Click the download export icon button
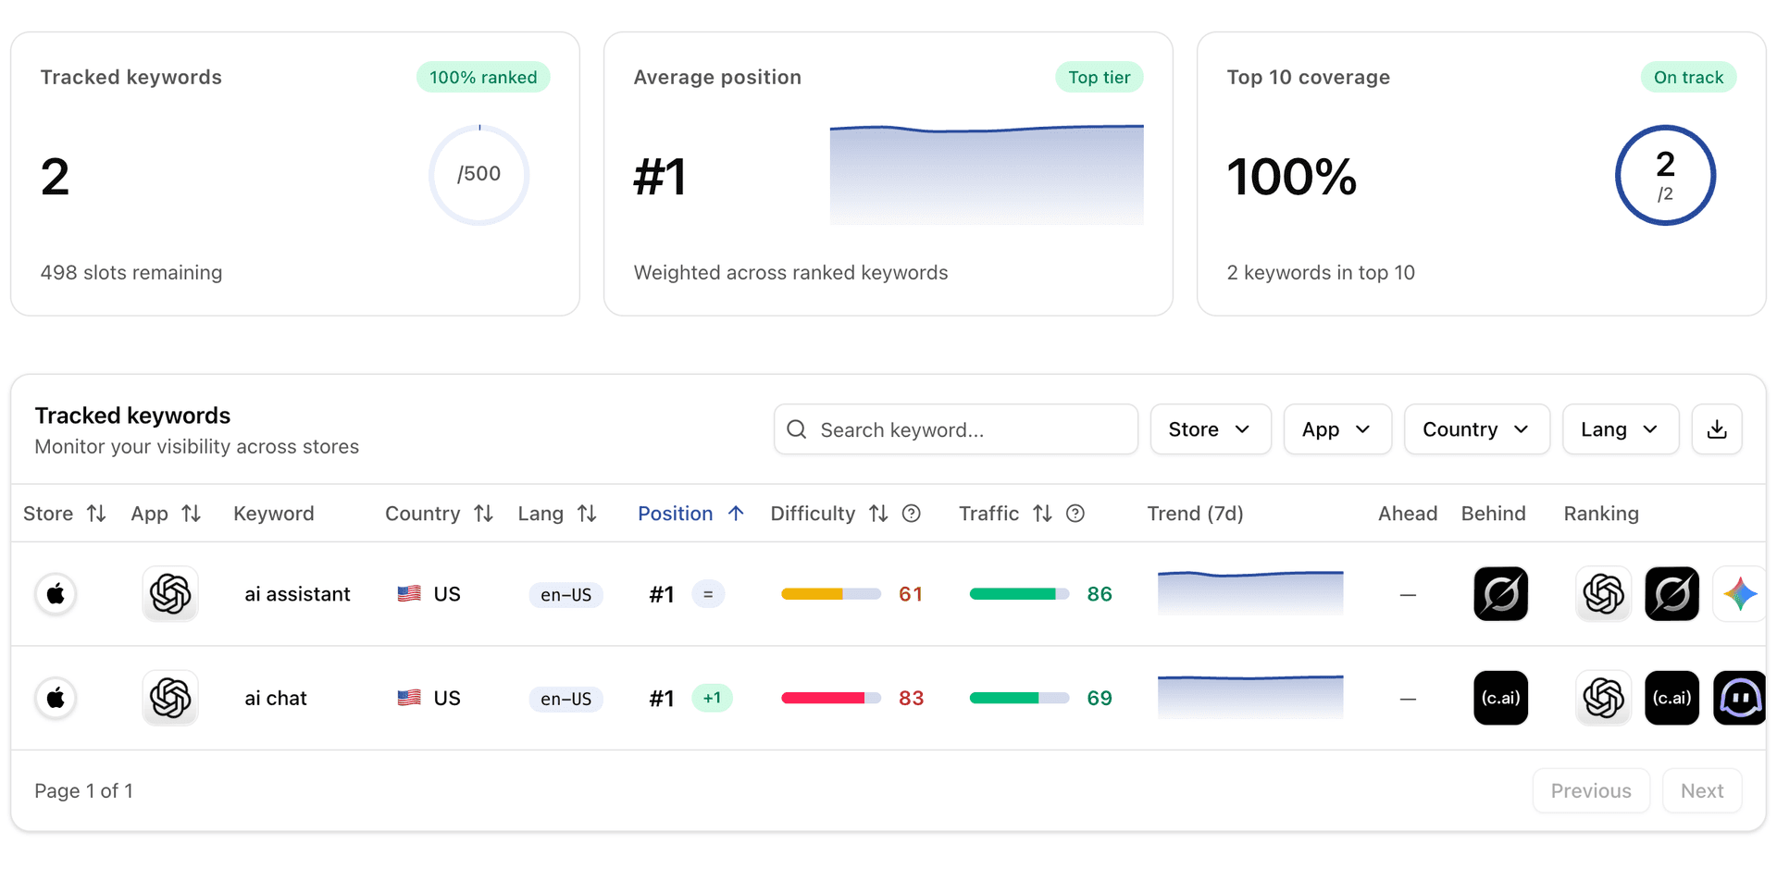 [1716, 429]
